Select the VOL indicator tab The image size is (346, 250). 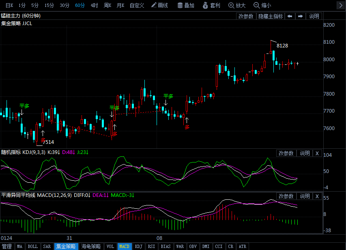pos(110,246)
